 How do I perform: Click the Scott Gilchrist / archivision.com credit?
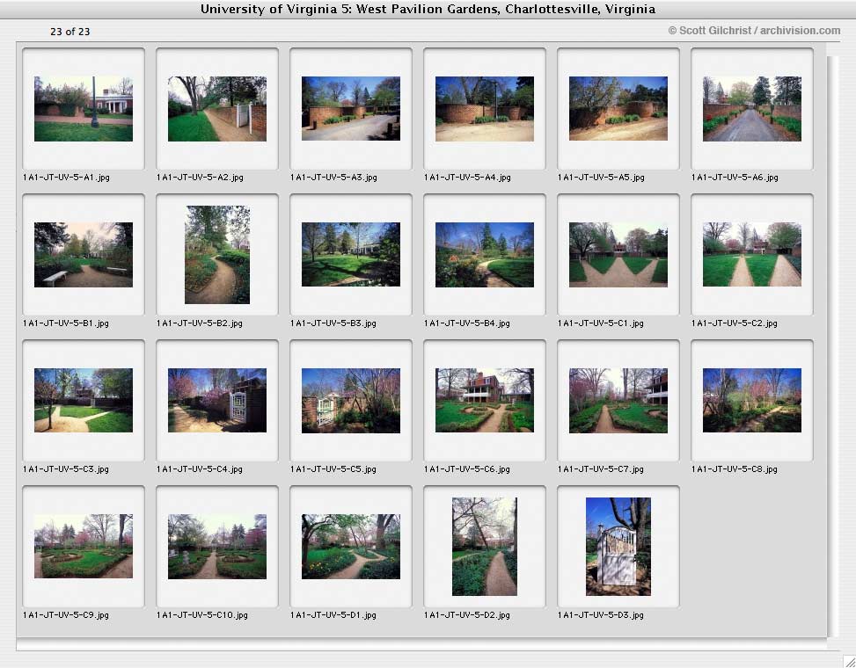pyautogui.click(x=755, y=31)
